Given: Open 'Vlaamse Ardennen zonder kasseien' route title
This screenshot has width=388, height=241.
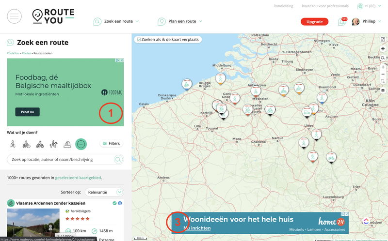Looking at the screenshot, I should pyautogui.click(x=51, y=203).
